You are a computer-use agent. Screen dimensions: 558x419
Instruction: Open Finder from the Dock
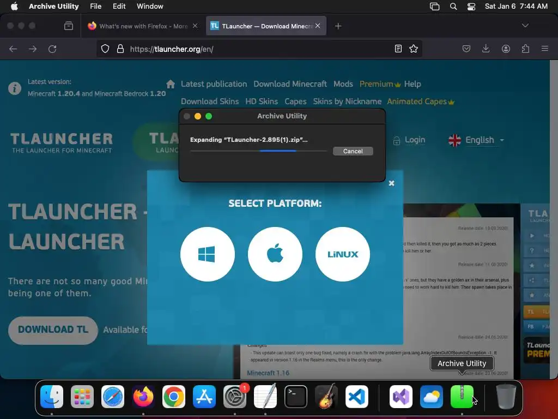52,397
